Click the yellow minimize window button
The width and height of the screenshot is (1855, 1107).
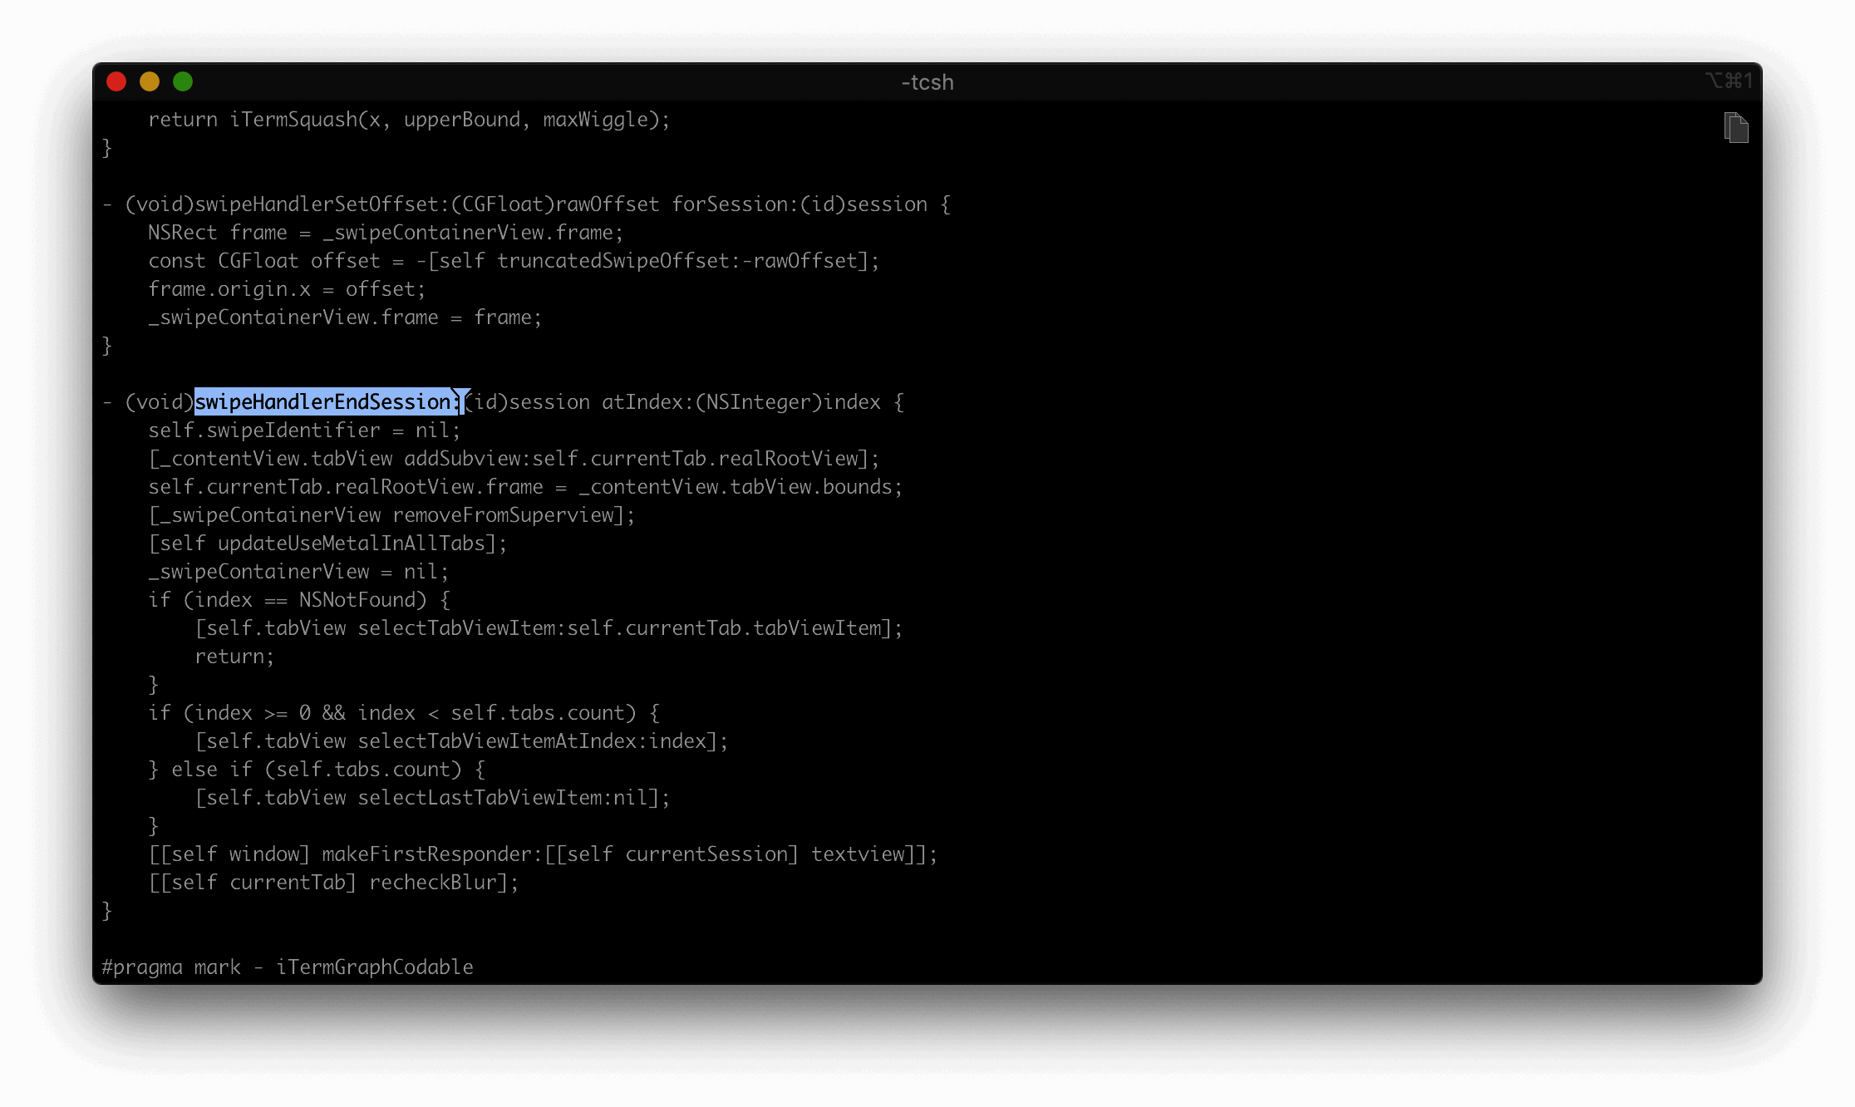point(150,81)
